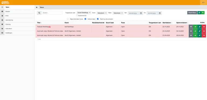Image resolution: width=207 pixels, height=100 pixels.
Task: Delete the task starting 21-04-2026 with the red X
Action: pyautogui.click(x=204, y=35)
